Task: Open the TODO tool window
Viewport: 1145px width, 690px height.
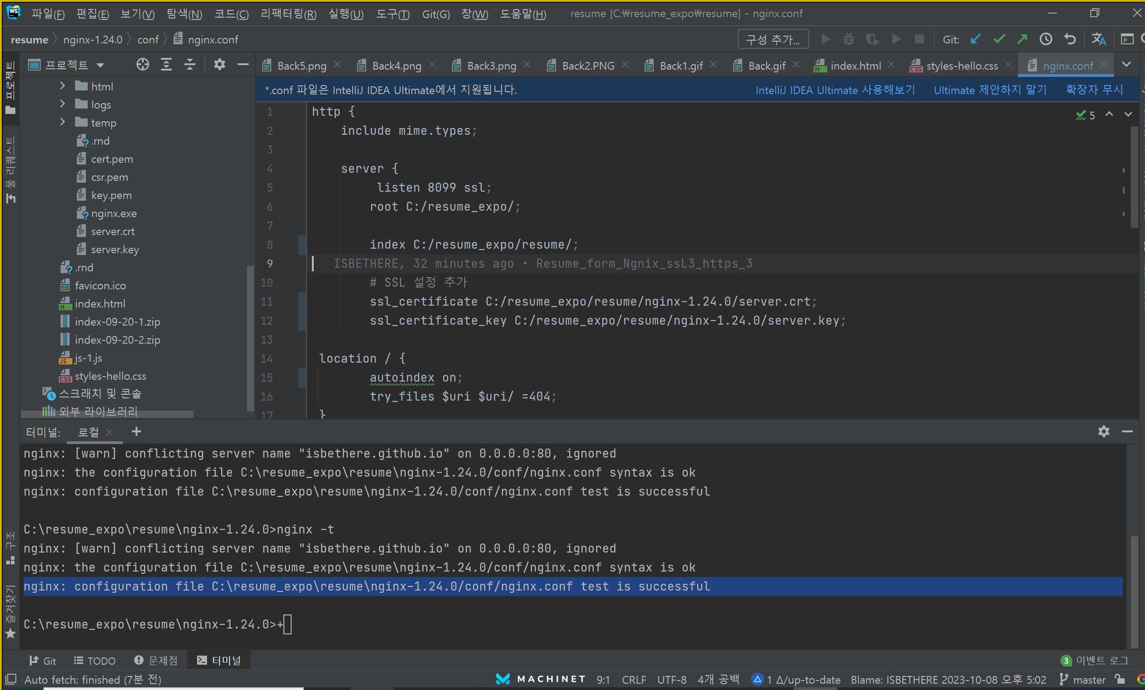Action: click(95, 660)
